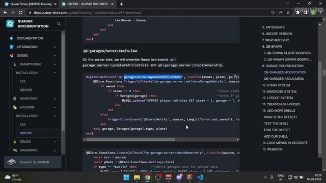Open the taskbar volume control
Image resolution: width=326 pixels, height=183 pixels.
click(x=295, y=177)
